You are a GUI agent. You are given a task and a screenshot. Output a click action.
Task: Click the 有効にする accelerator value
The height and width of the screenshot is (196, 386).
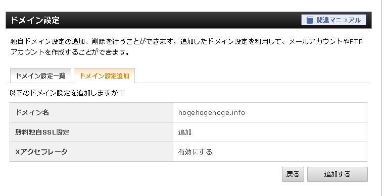(x=195, y=152)
